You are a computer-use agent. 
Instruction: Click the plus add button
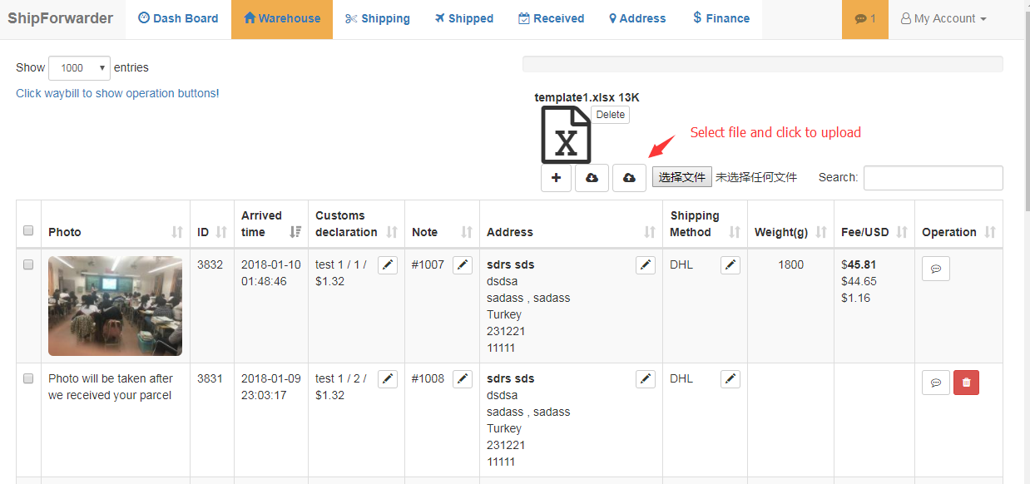(556, 178)
